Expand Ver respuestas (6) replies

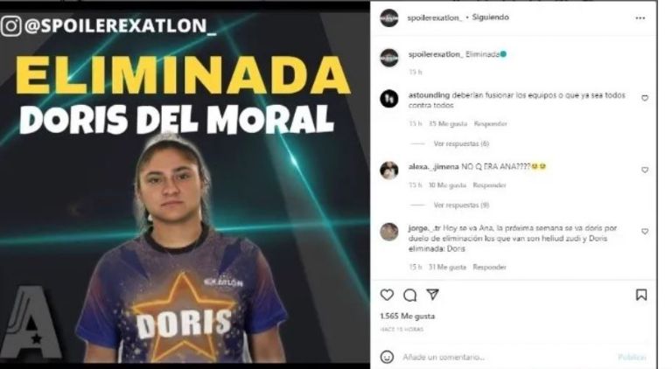(x=461, y=143)
